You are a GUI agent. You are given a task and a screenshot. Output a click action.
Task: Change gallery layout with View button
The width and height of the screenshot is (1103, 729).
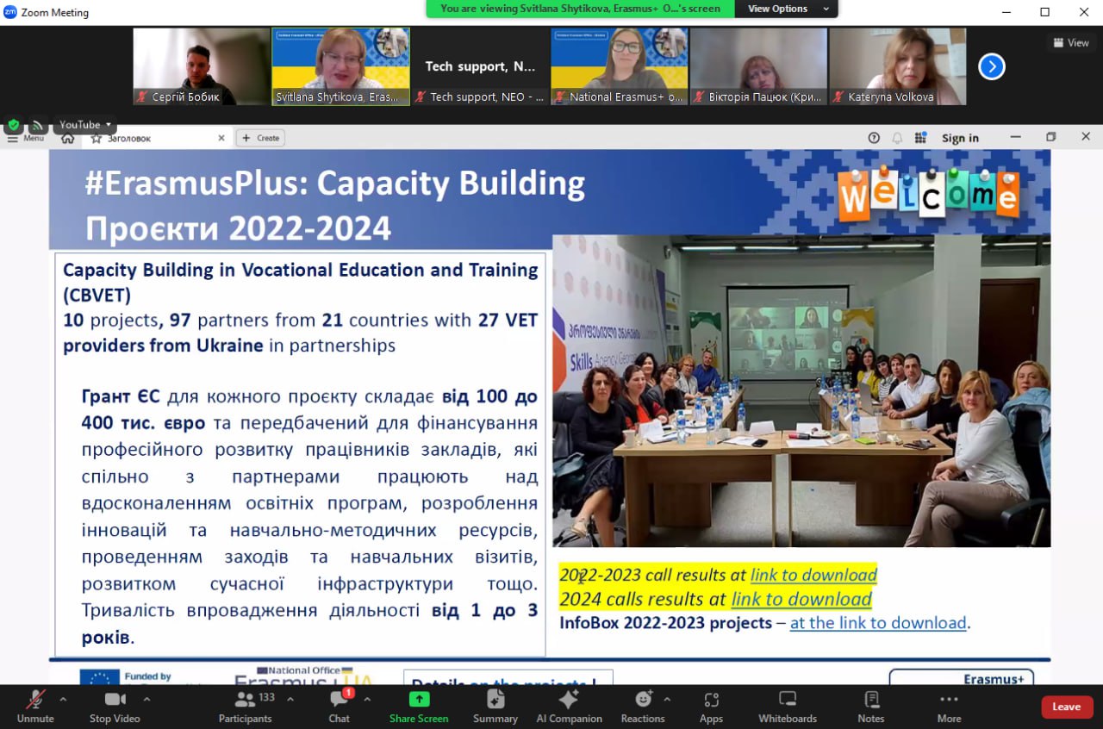pyautogui.click(x=1071, y=42)
